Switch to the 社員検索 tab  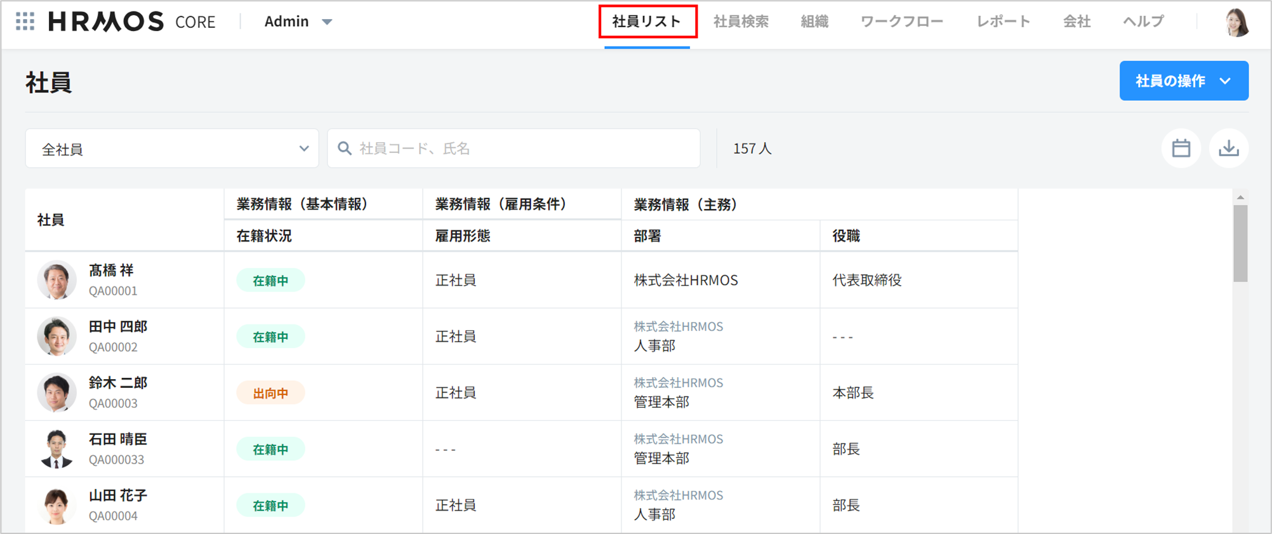741,22
